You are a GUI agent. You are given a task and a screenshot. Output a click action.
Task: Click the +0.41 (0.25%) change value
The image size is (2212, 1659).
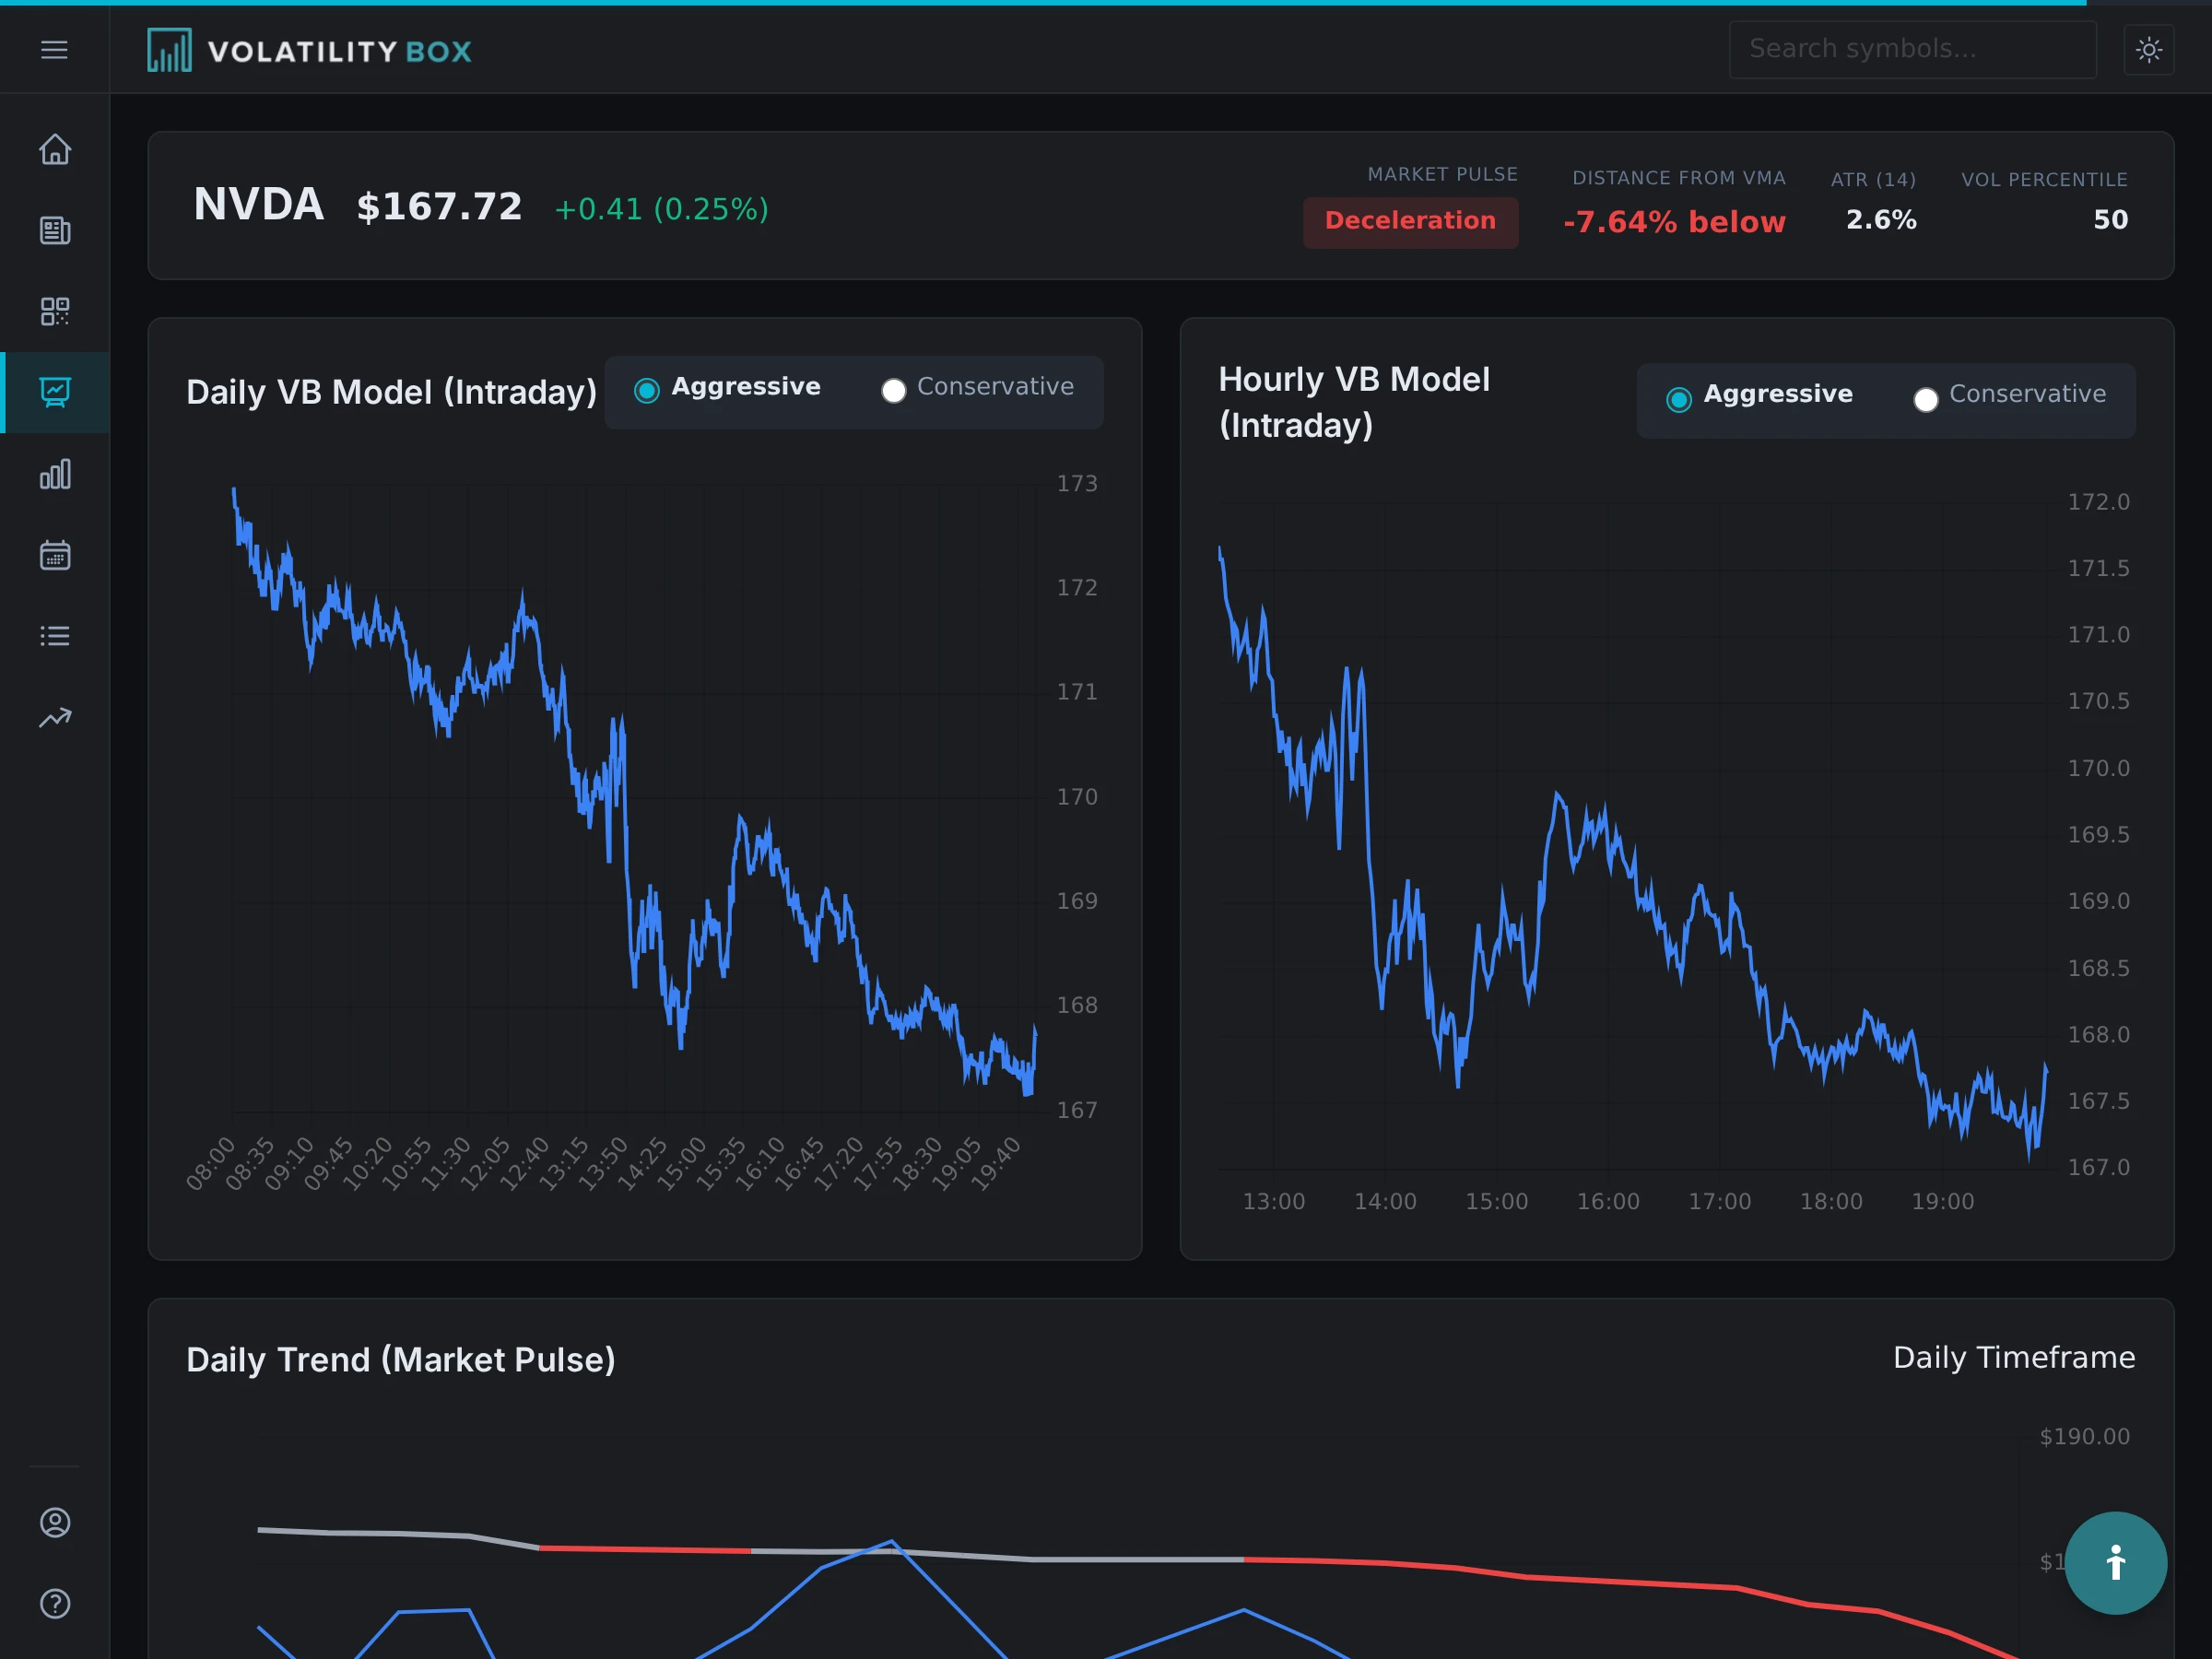coord(661,209)
